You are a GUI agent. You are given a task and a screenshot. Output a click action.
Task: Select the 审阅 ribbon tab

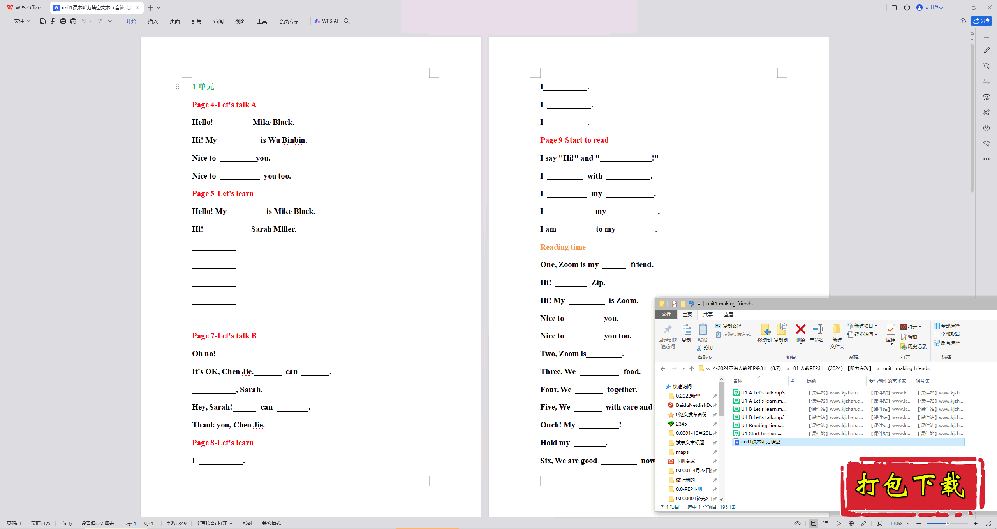218,21
